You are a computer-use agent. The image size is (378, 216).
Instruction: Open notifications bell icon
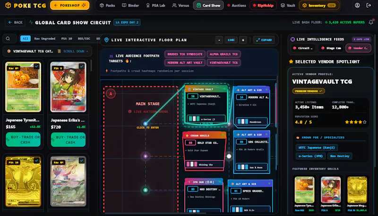coord(371,22)
